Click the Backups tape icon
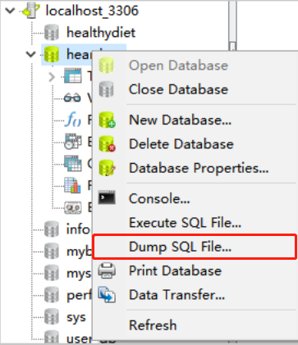298x345 pixels. (x=73, y=207)
